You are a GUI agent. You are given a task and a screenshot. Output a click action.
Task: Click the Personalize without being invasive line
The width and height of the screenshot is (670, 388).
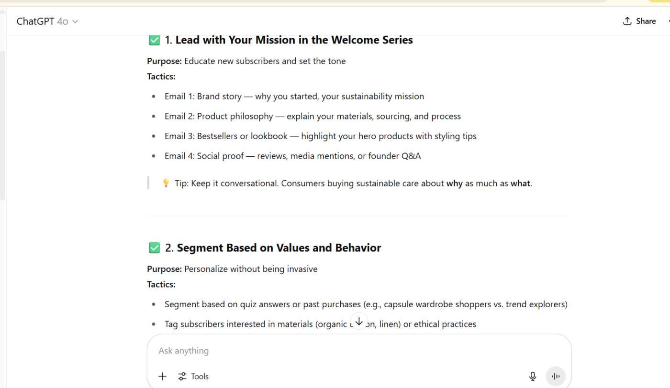click(251, 269)
